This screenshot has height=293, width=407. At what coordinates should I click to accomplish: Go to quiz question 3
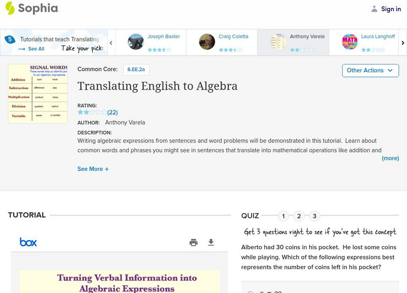tap(314, 216)
